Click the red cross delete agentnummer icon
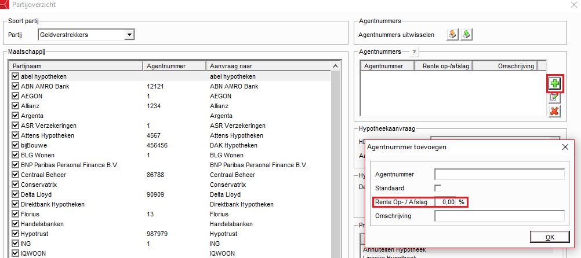 554,110
